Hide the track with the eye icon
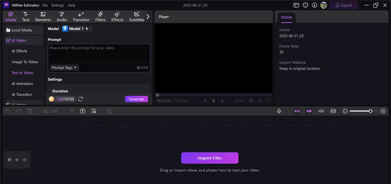The height and width of the screenshot is (184, 391). [17, 160]
